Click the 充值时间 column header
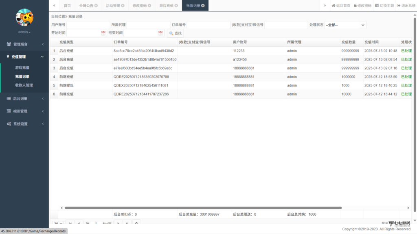This screenshot has height=234, width=417. click(x=371, y=42)
